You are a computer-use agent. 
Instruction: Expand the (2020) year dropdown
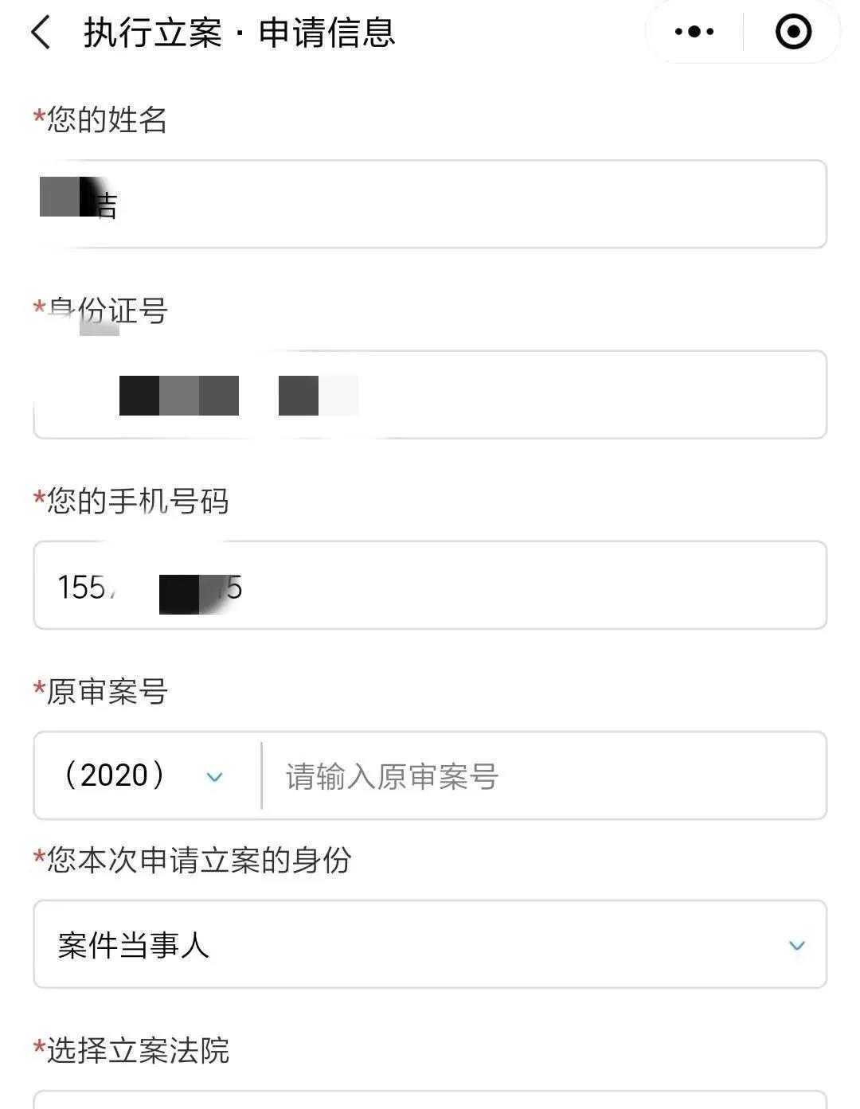[x=147, y=775]
